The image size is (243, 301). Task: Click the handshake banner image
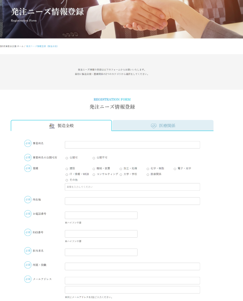coord(122,19)
